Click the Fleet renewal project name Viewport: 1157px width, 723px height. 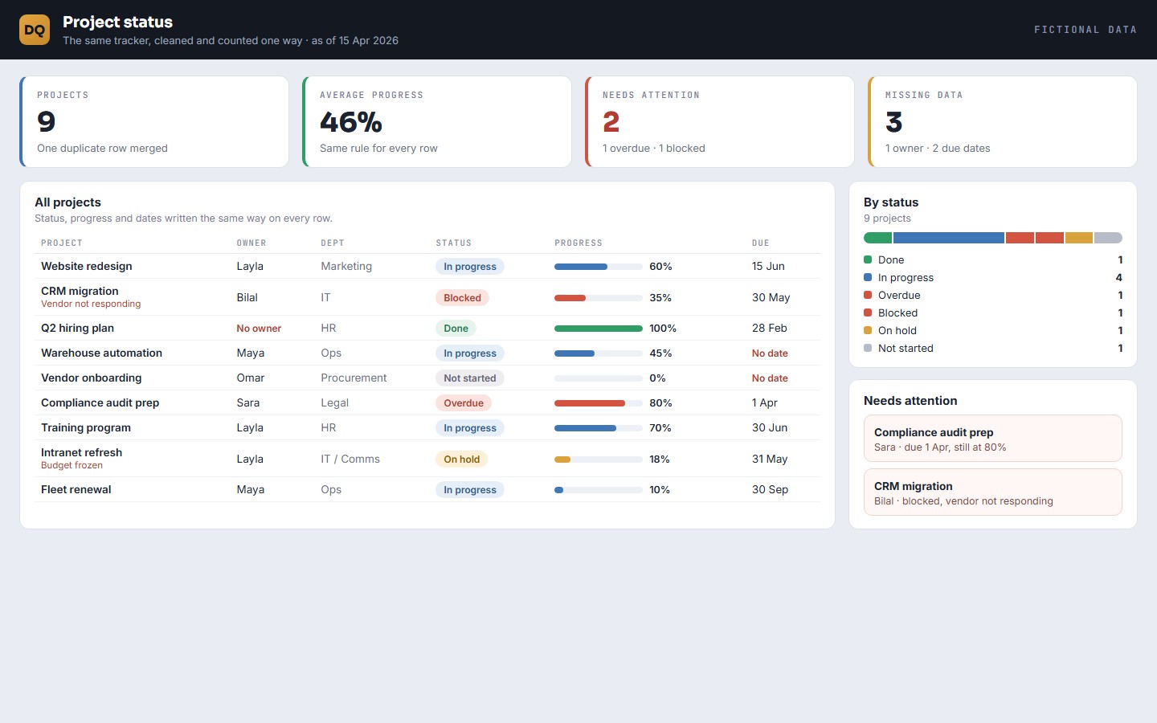76,490
